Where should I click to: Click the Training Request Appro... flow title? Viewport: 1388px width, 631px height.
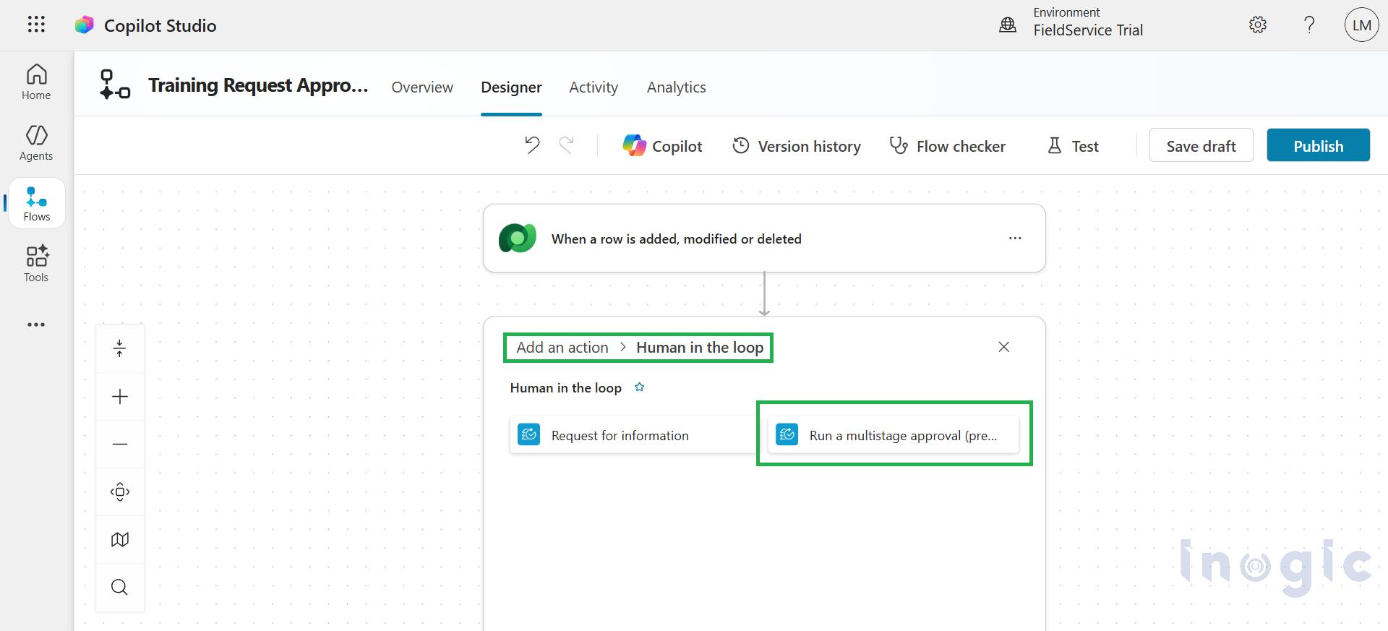coord(258,85)
